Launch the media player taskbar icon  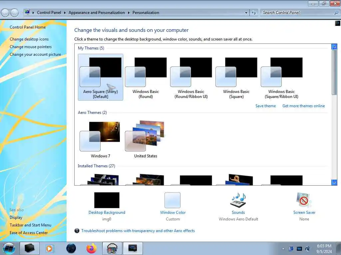49,248
